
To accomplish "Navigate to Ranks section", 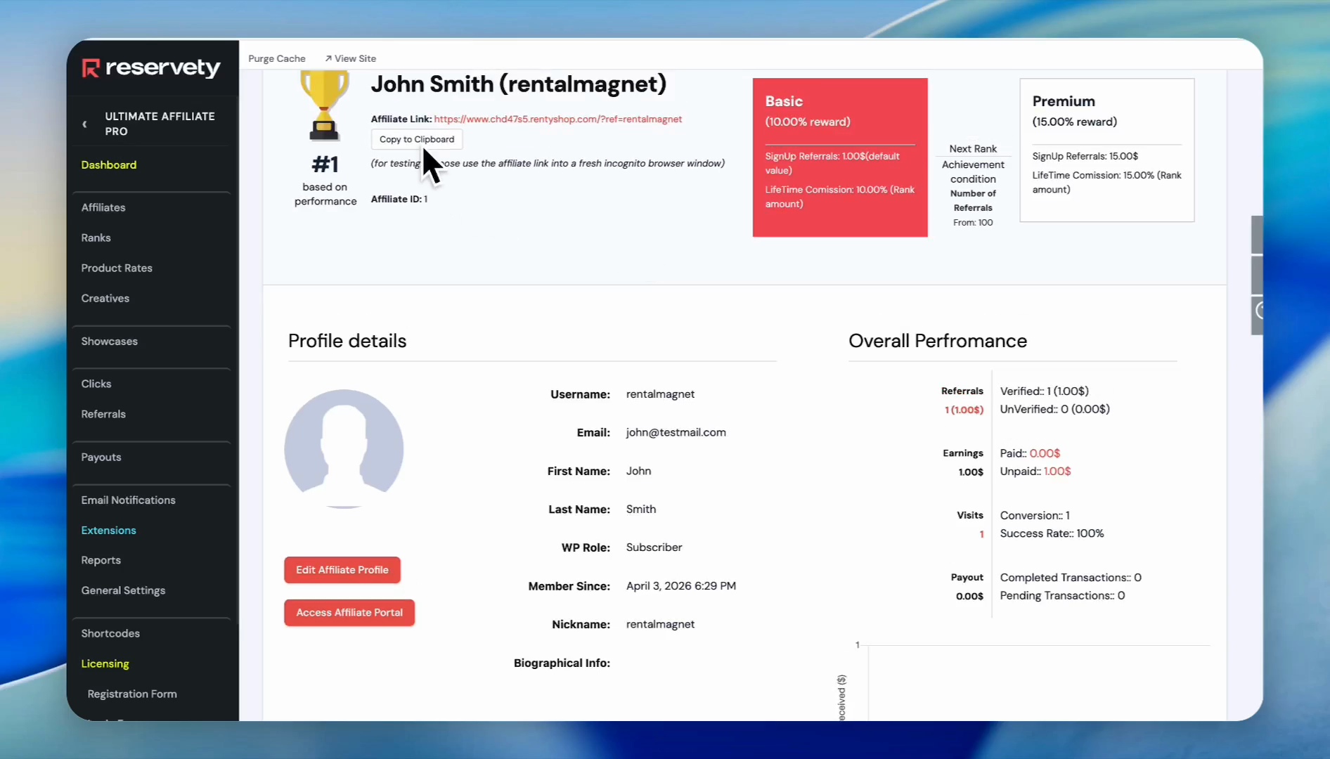I will pos(96,238).
